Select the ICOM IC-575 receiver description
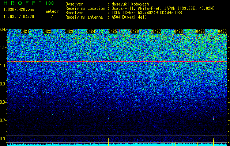This screenshot has height=146, width=230. [x=147, y=13]
